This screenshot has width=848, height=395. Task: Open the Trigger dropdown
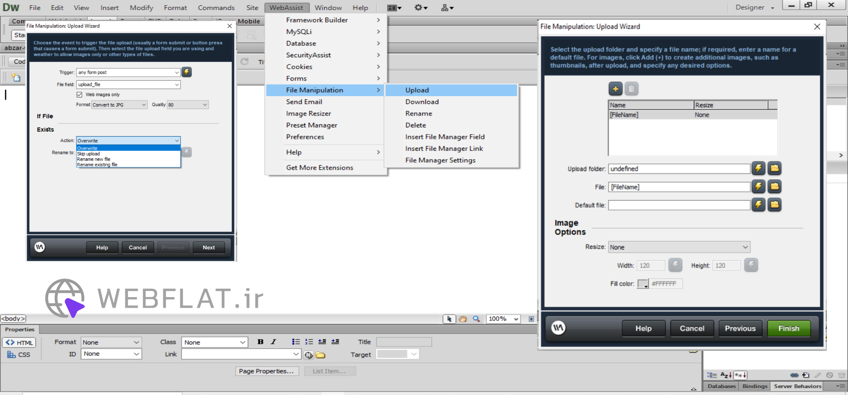(129, 72)
